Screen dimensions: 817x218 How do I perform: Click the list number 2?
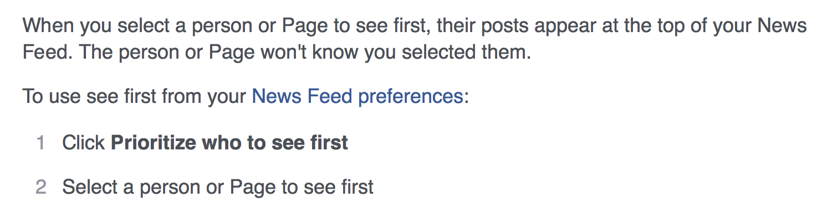40,187
